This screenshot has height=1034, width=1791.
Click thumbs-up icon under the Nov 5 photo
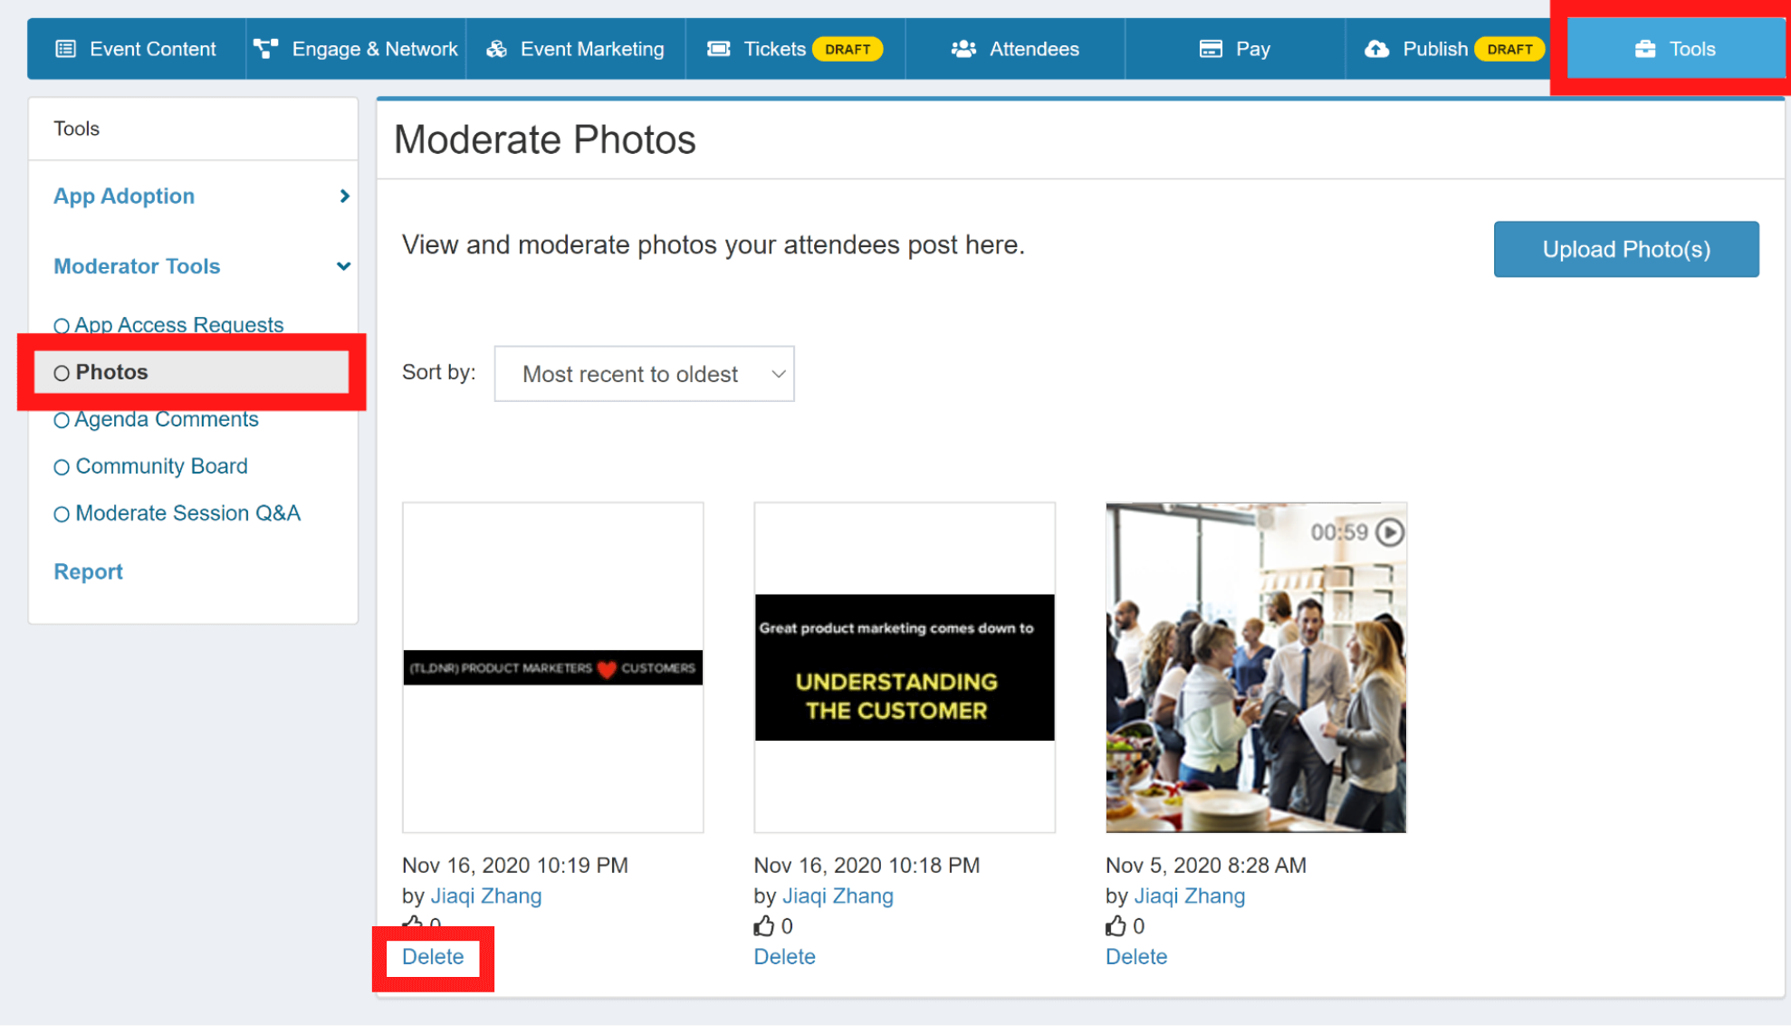click(x=1116, y=925)
